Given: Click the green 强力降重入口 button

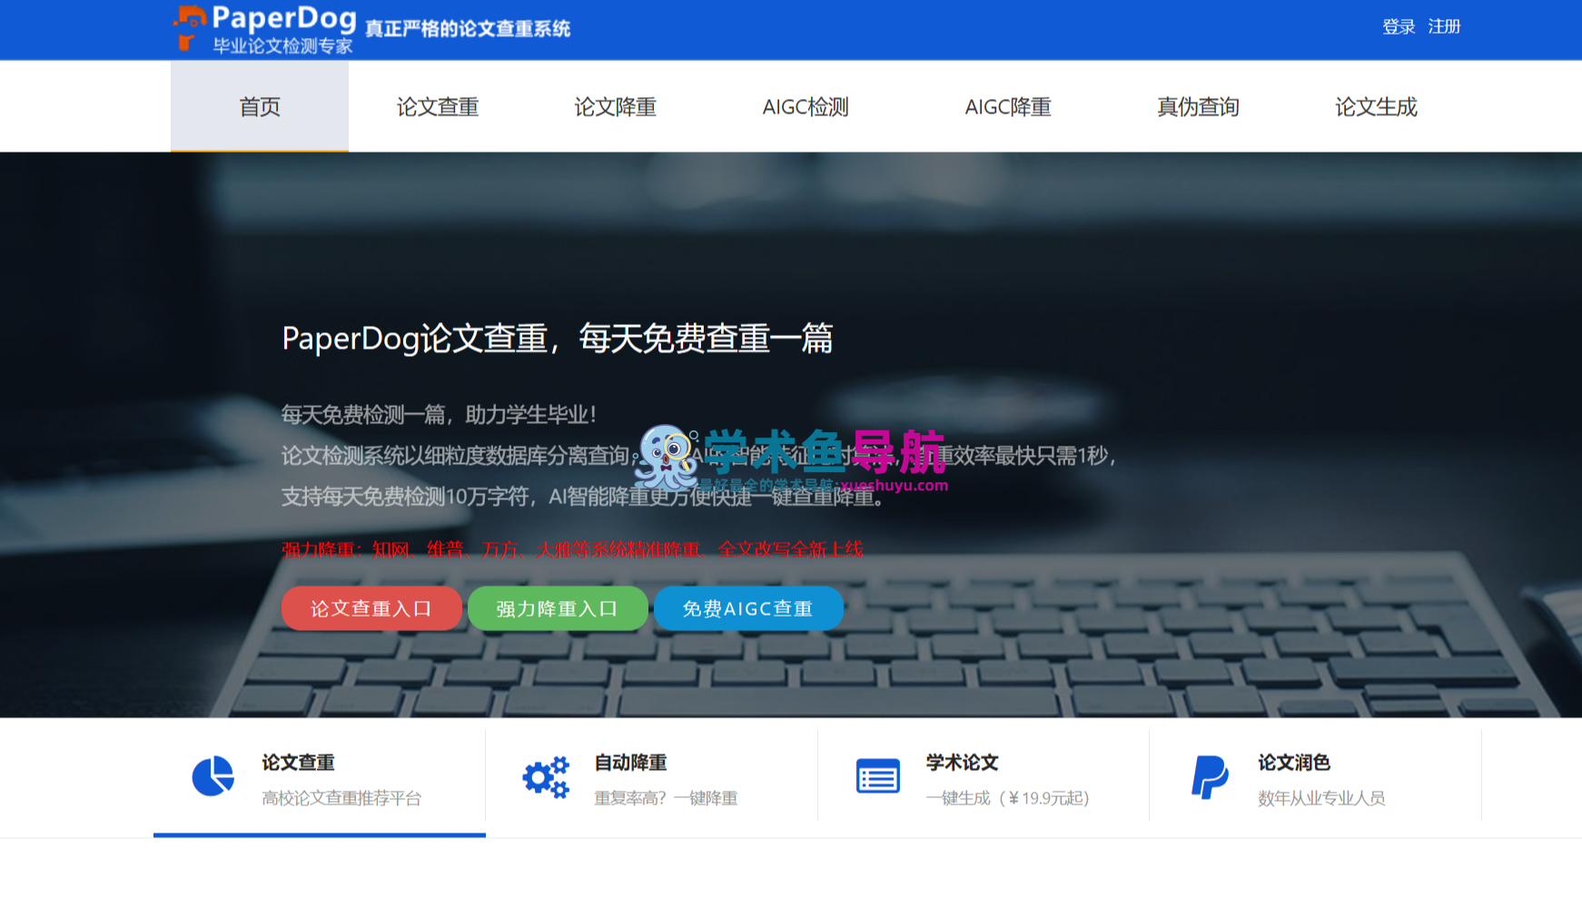Looking at the screenshot, I should click(558, 608).
